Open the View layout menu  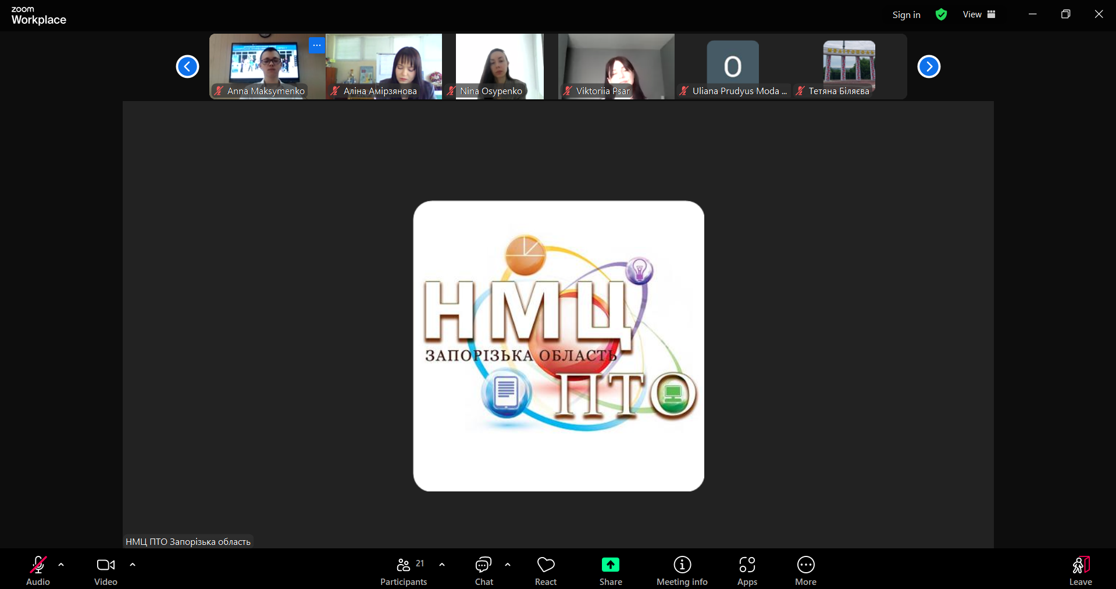(x=979, y=15)
